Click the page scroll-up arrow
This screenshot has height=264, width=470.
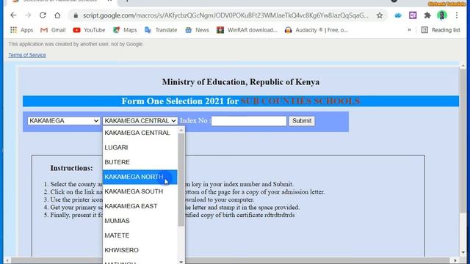pyautogui.click(x=463, y=65)
